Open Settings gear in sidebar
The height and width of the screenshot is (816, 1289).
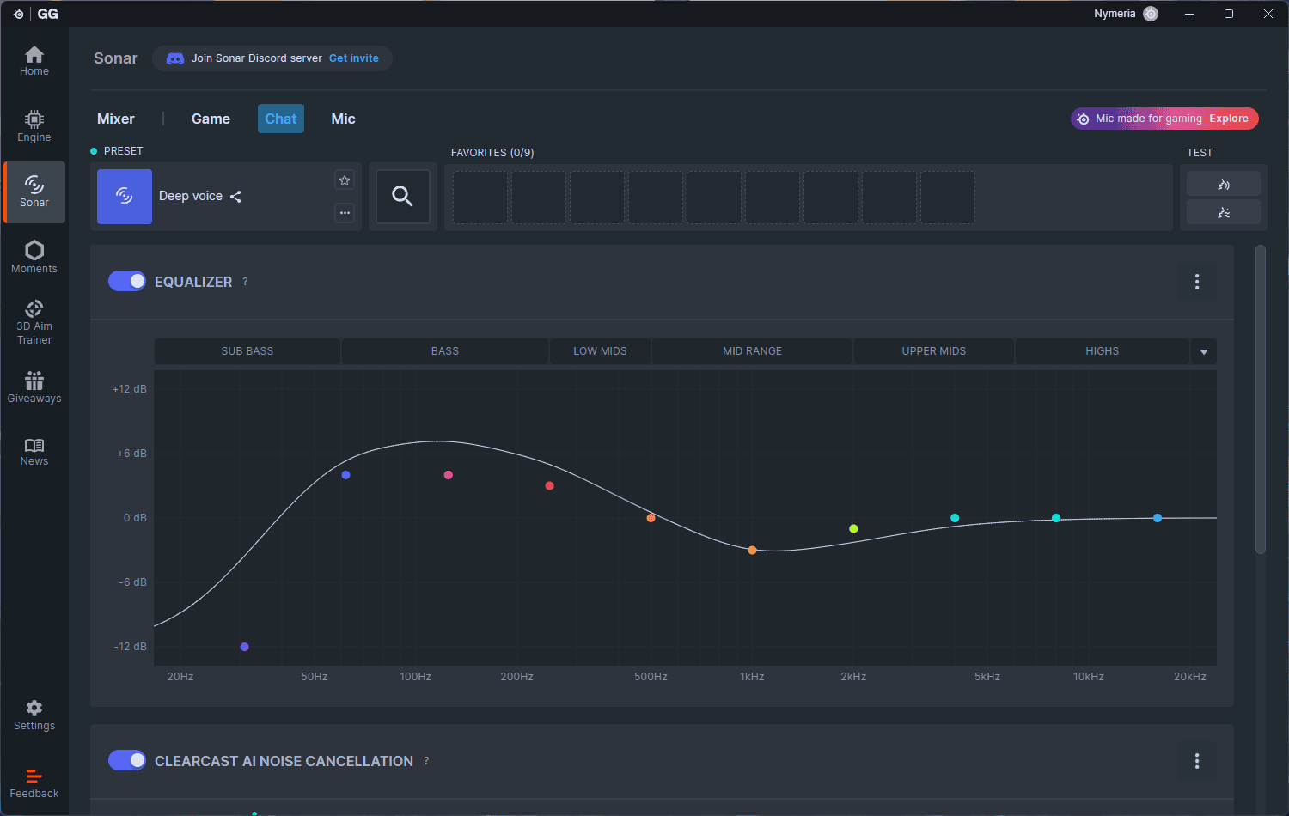point(34,715)
